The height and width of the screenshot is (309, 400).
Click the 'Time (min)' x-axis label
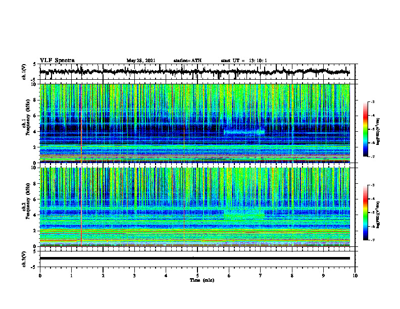[202, 280]
